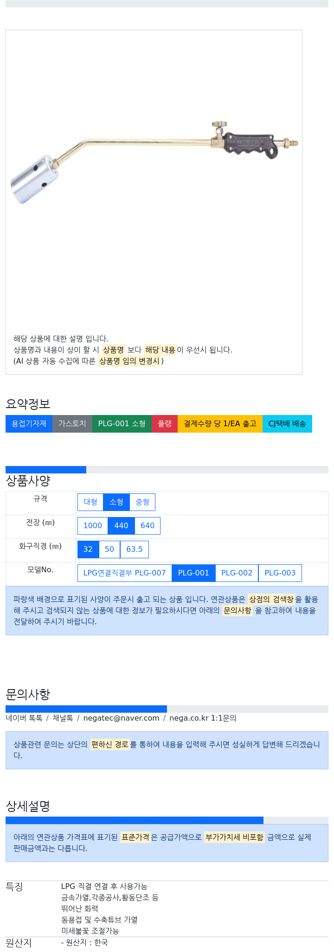Screen dimensions: 334x952
Task: Pick nozzle diameter 50
Action: (109, 549)
